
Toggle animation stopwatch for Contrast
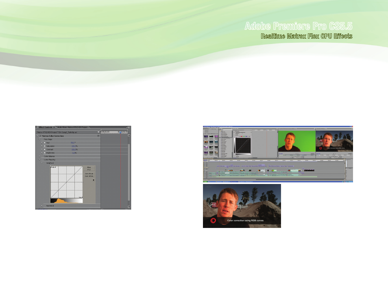pyautogui.click(x=45, y=149)
